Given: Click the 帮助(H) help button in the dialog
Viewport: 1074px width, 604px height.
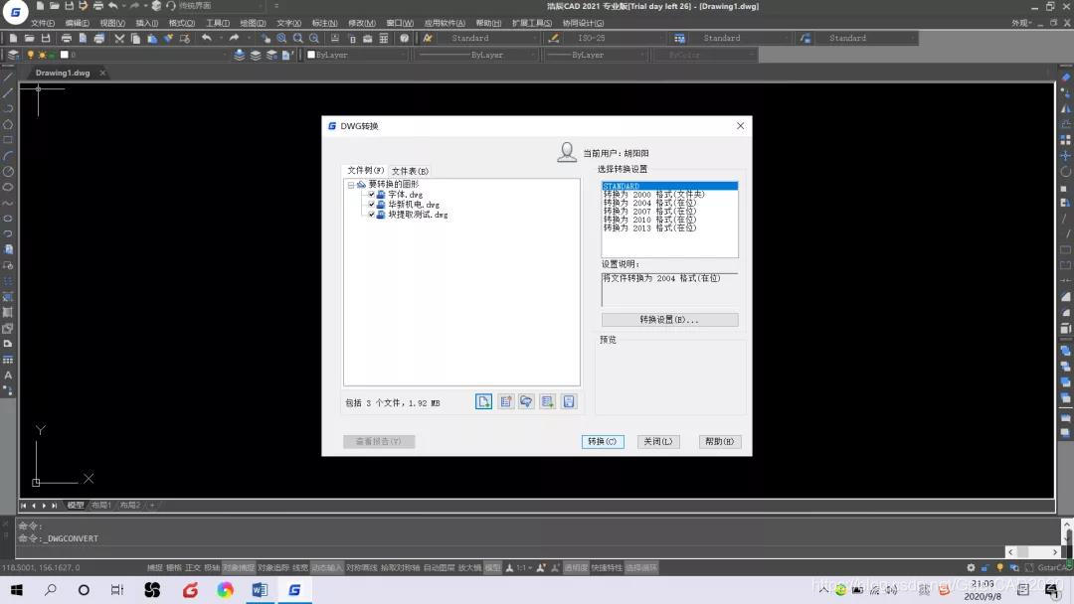Looking at the screenshot, I should 719,442.
